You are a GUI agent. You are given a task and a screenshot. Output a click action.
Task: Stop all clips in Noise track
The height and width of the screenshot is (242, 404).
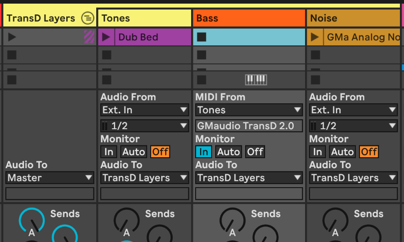(315, 80)
